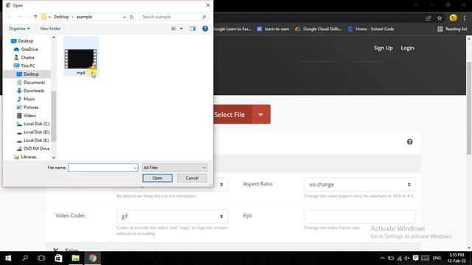Expand Select File source options arrow
Screen dimensions: 472x265
click(x=260, y=115)
